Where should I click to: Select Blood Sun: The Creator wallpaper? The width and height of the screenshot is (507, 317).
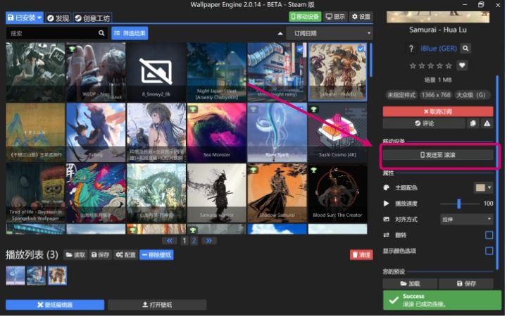pos(337,193)
